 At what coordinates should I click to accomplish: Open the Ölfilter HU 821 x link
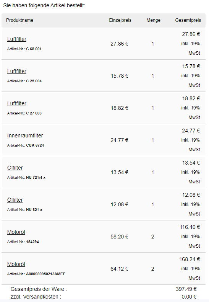15,200
